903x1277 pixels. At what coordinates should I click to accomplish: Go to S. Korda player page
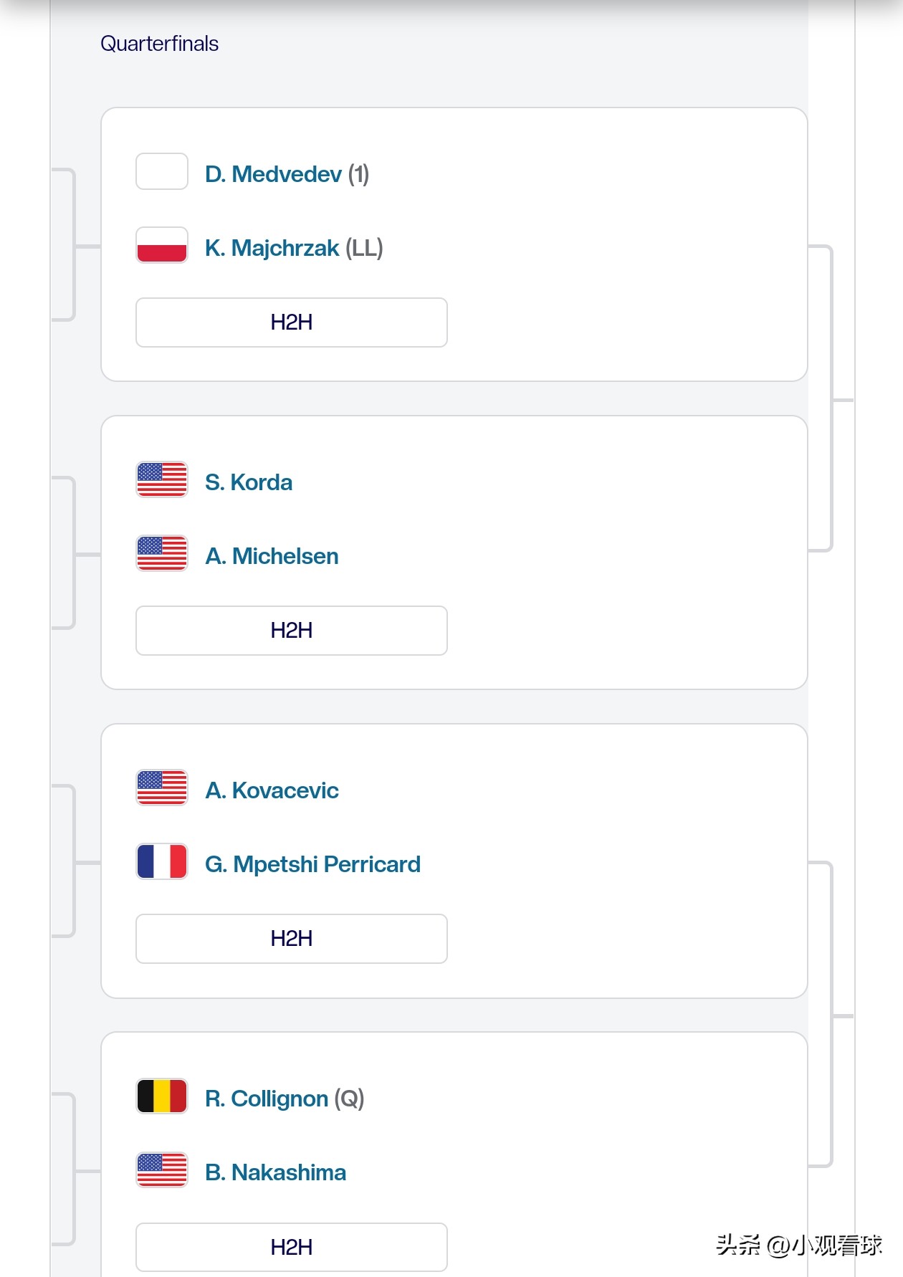(x=249, y=482)
